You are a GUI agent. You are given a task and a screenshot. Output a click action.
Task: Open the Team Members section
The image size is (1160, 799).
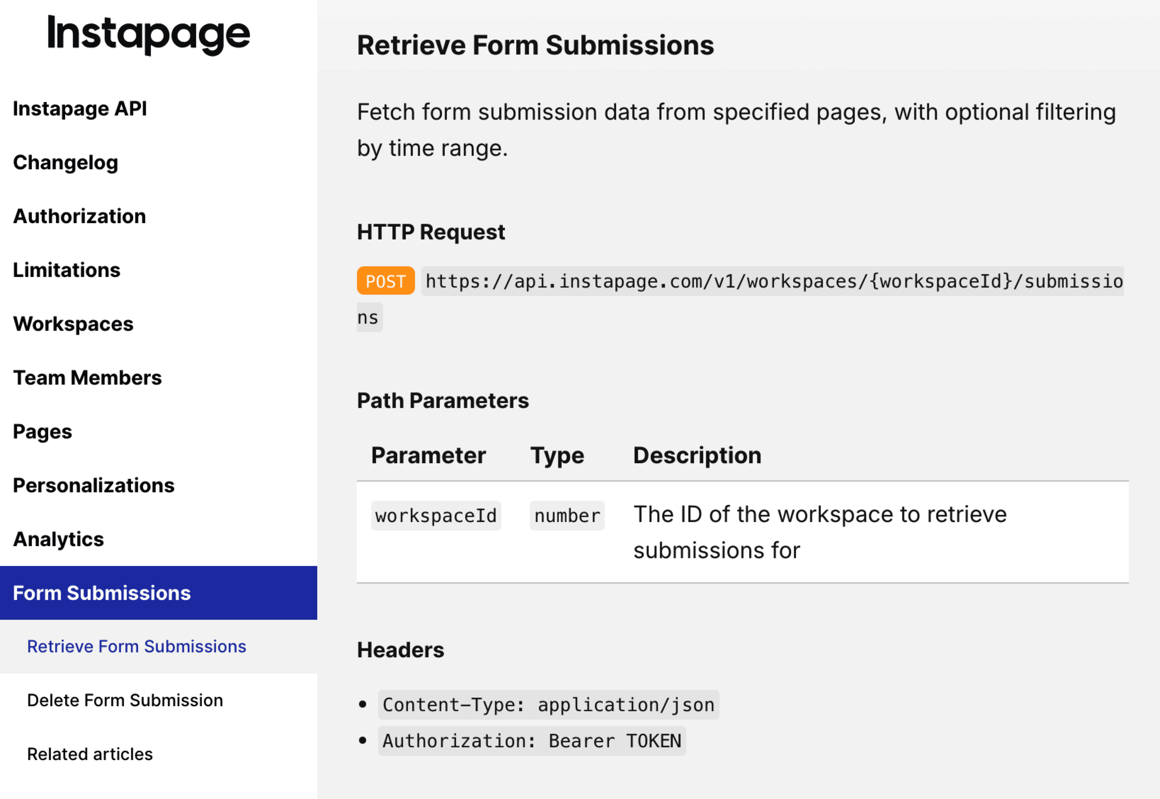(x=87, y=378)
